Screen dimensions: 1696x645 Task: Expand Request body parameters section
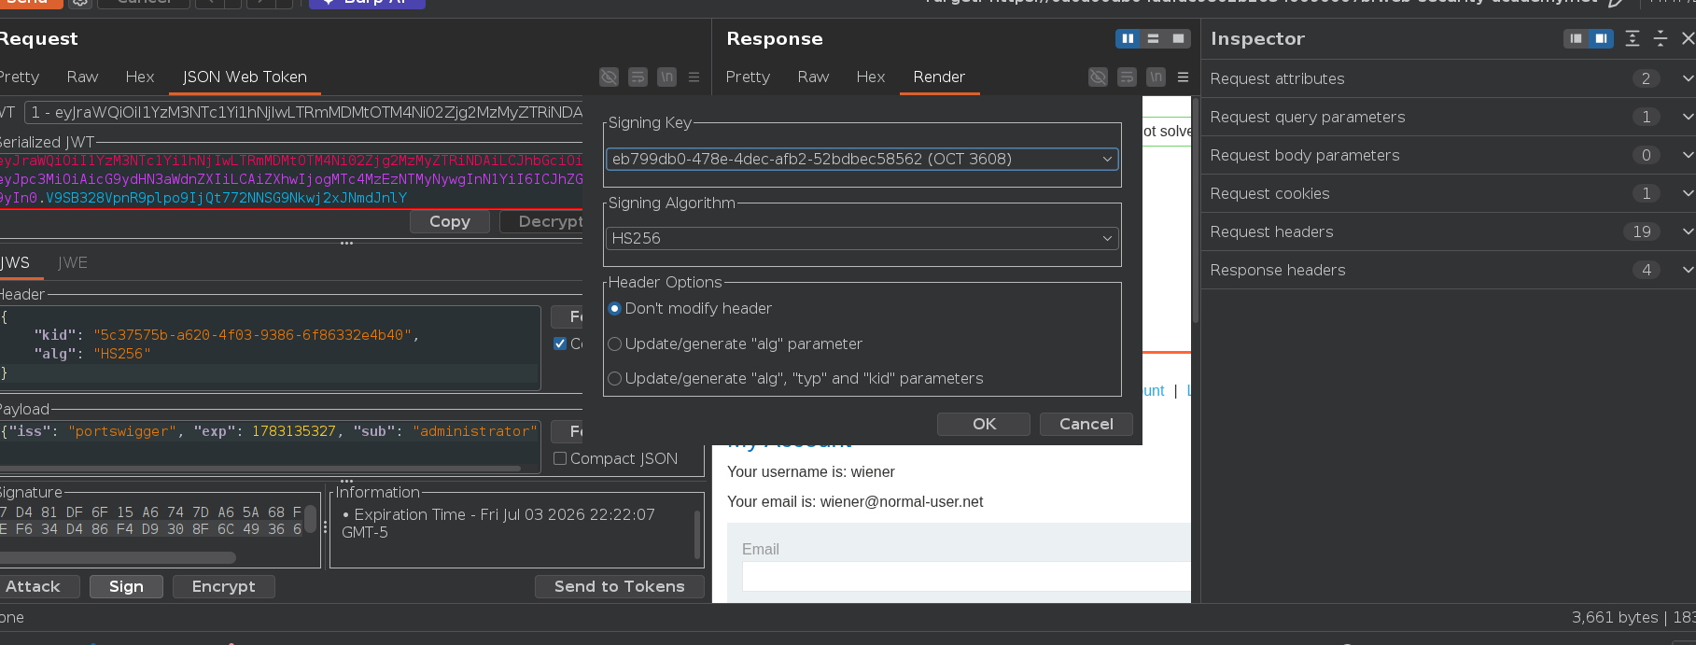(1448, 155)
